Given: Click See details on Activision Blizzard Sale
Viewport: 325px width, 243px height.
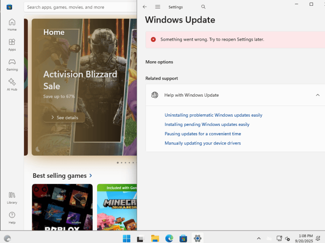Looking at the screenshot, I should 64,118.
